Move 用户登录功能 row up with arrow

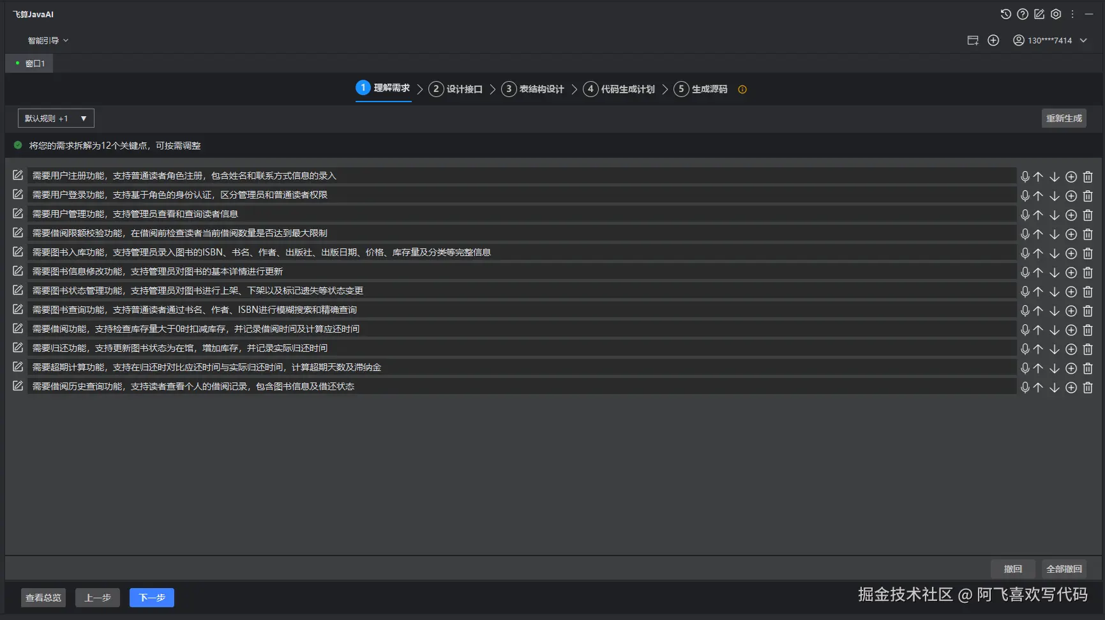(1039, 196)
